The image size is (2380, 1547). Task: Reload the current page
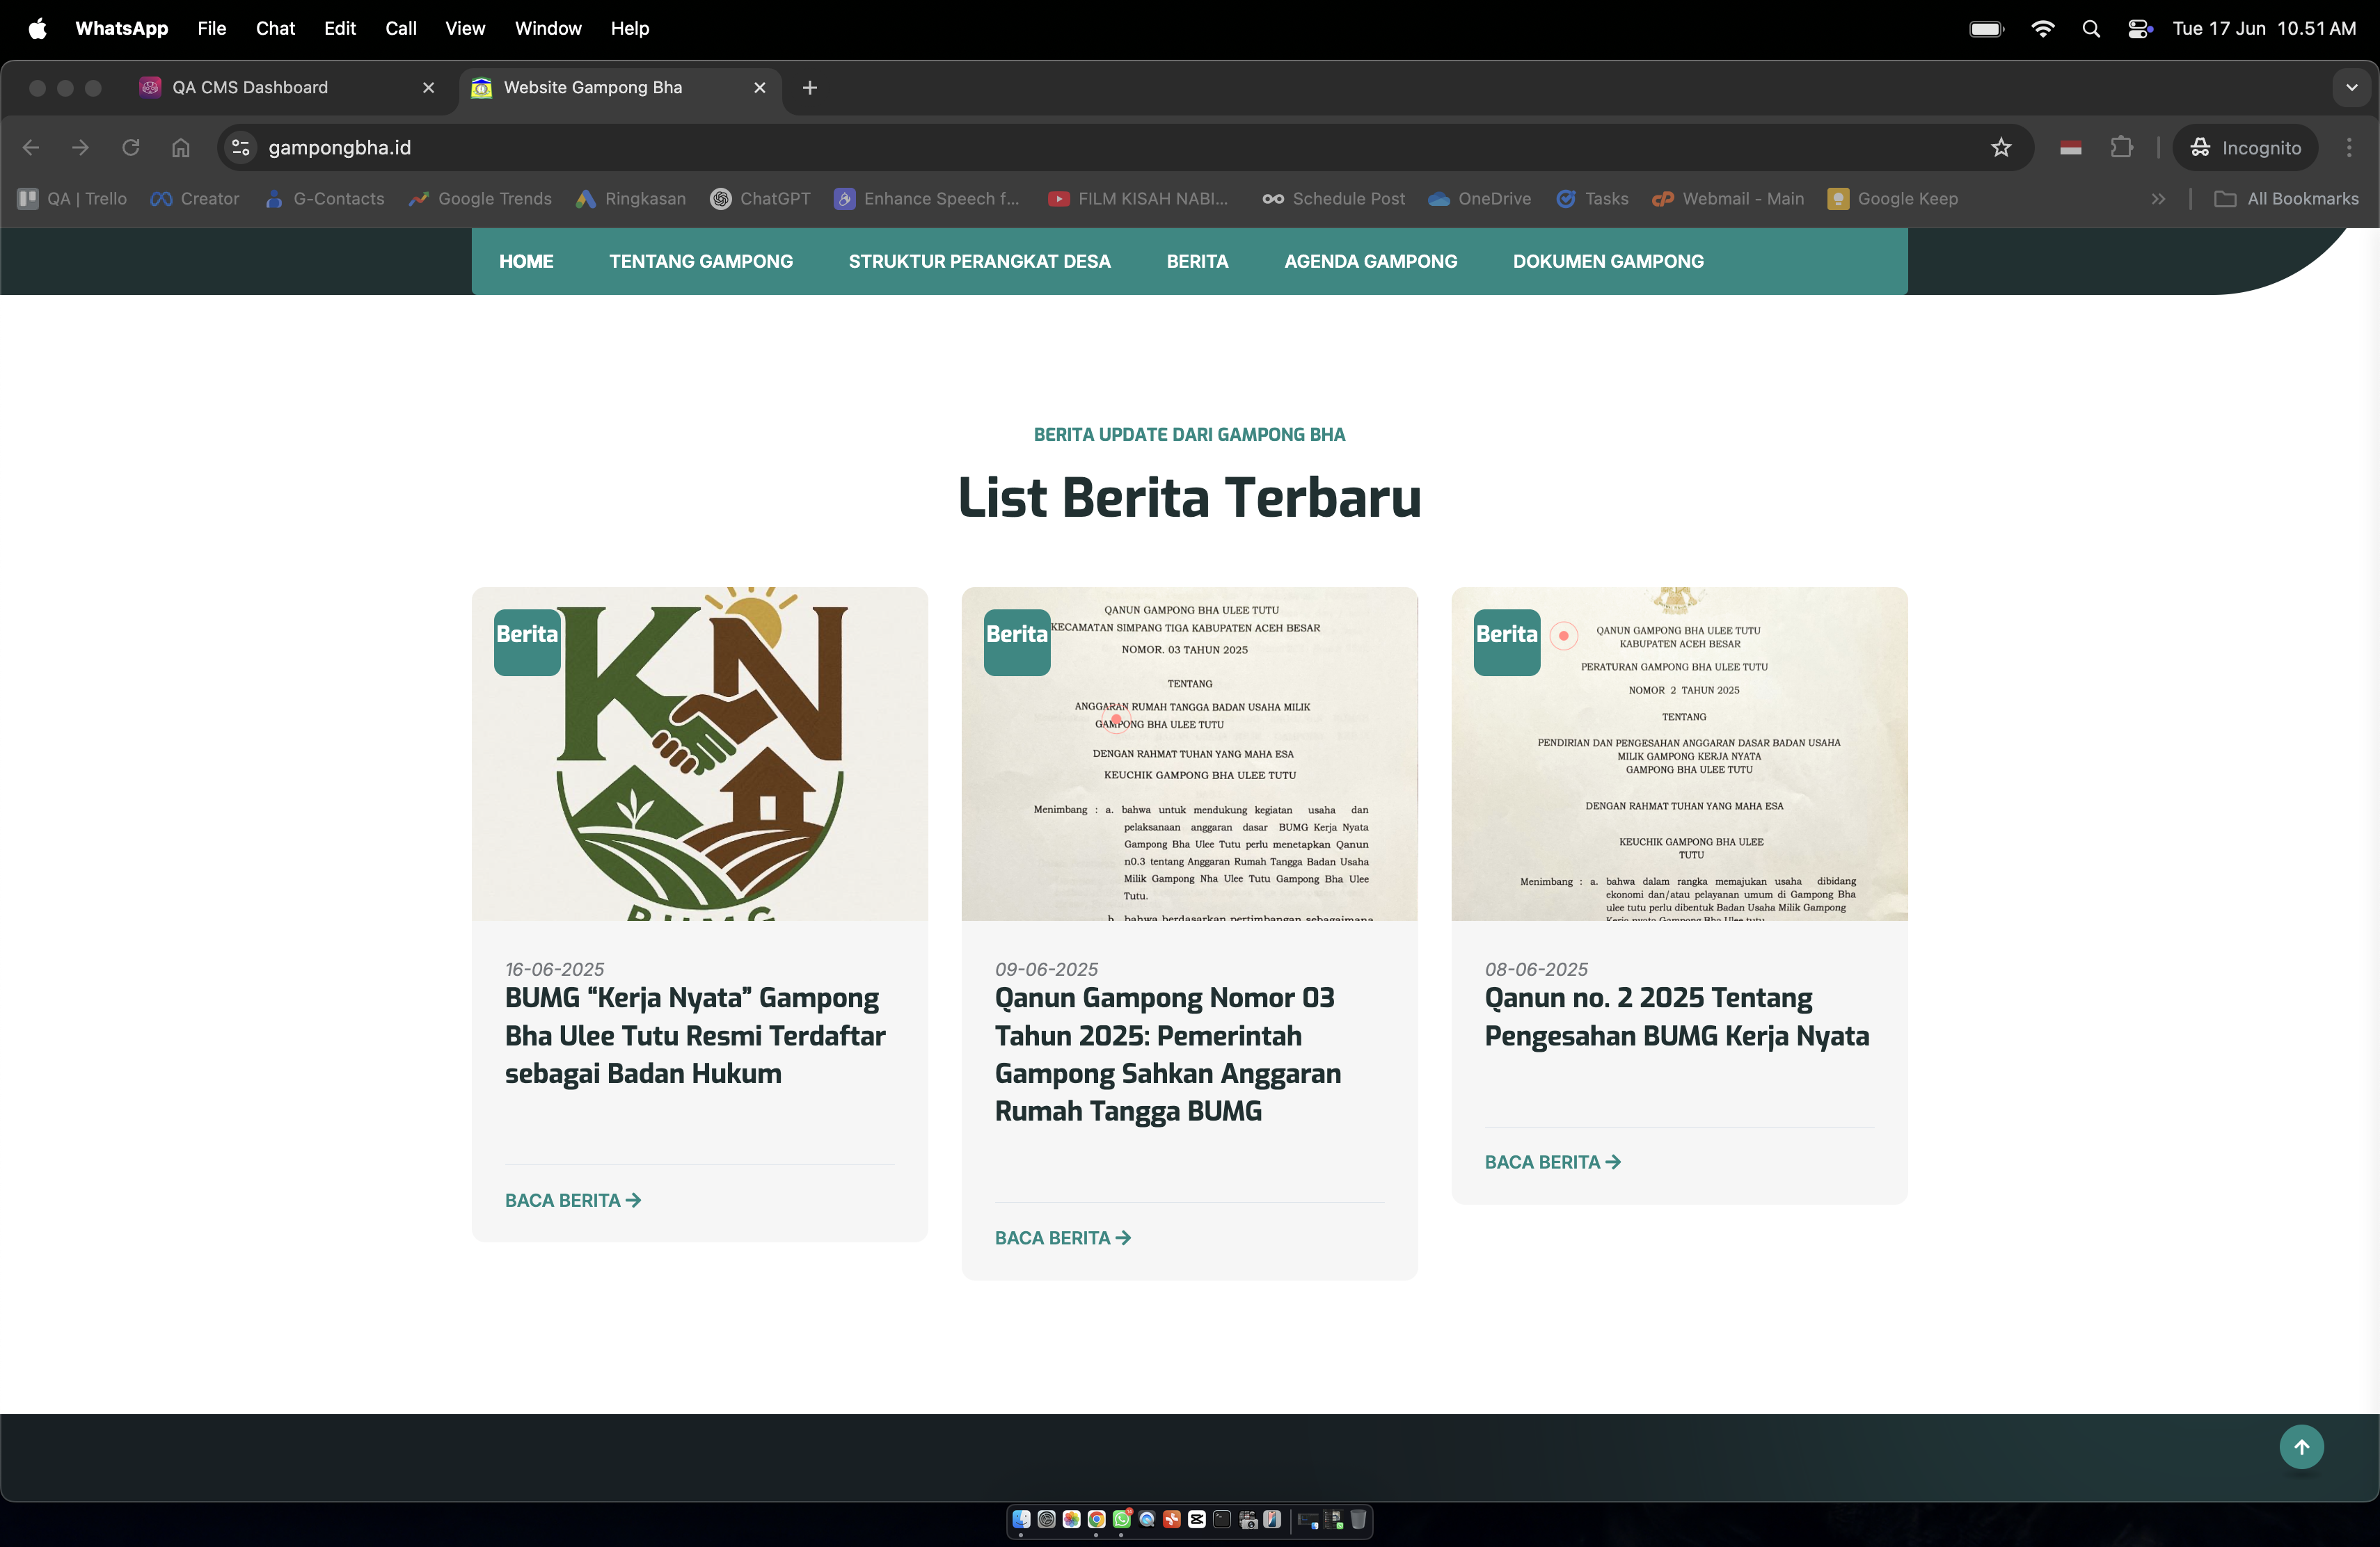131,147
